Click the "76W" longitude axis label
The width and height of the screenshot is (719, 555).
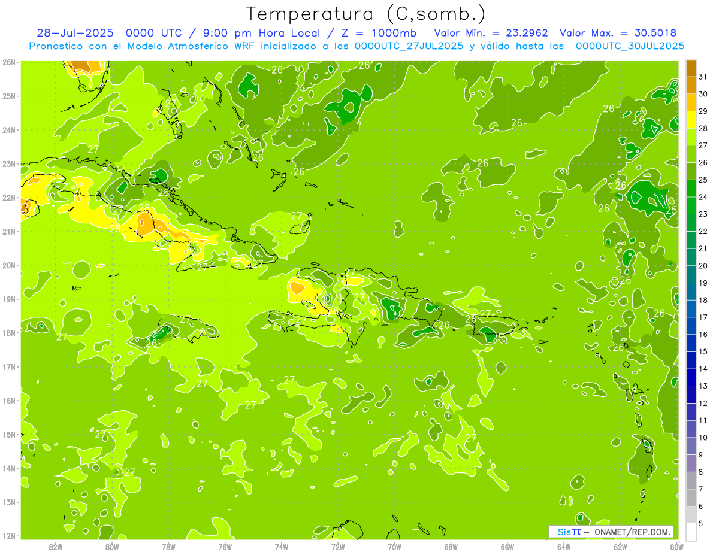click(x=225, y=547)
